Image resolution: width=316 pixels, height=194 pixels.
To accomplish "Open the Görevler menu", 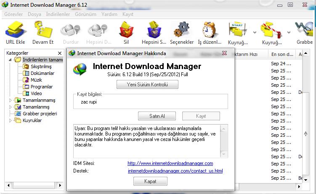I will tap(13, 14).
